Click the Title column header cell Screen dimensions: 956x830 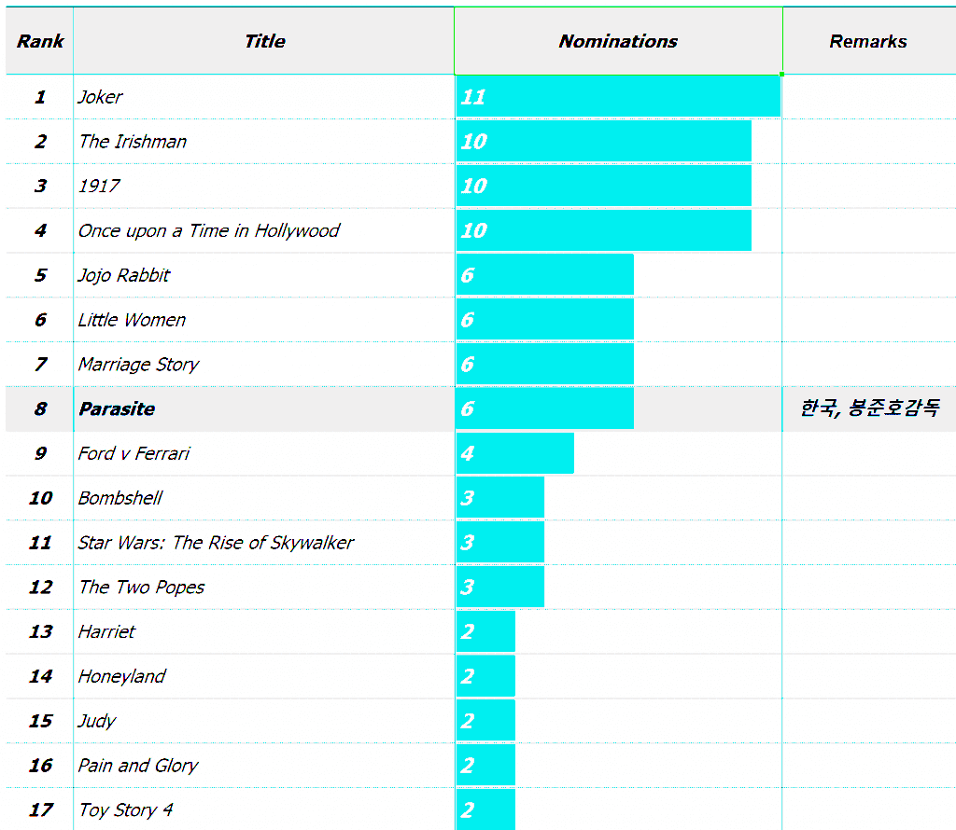[264, 41]
